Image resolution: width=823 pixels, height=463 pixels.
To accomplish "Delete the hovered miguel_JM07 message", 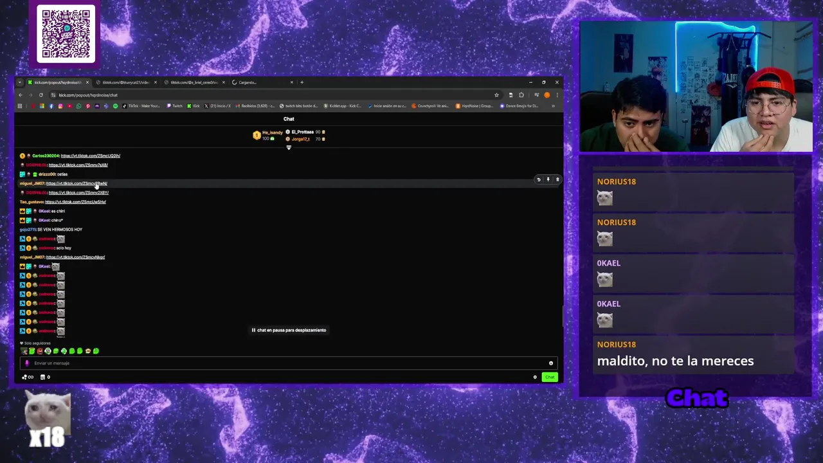I will [x=557, y=179].
